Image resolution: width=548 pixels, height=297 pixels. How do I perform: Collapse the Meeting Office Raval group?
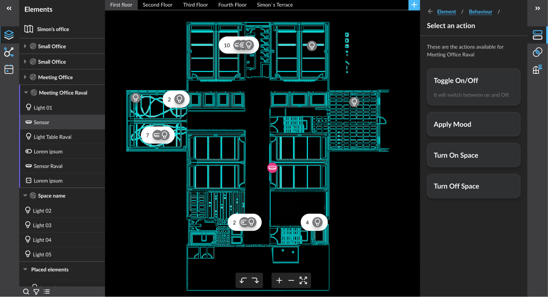(26, 93)
